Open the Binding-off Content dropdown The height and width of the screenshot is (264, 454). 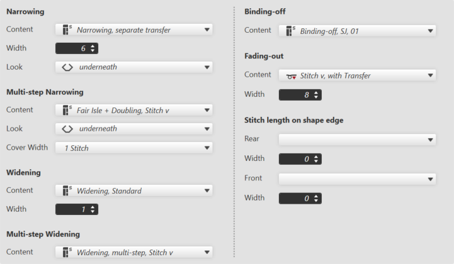pyautogui.click(x=430, y=30)
